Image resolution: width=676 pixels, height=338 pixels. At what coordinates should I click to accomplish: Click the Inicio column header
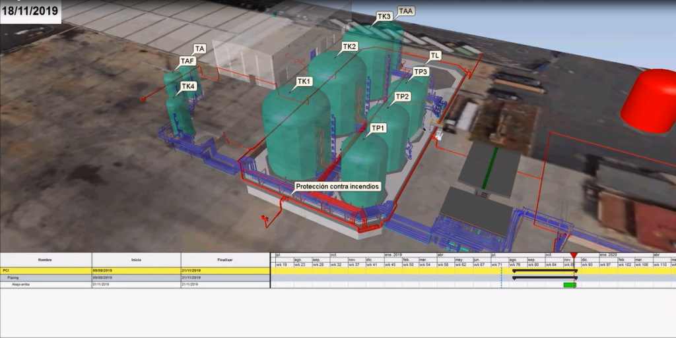coord(136,260)
